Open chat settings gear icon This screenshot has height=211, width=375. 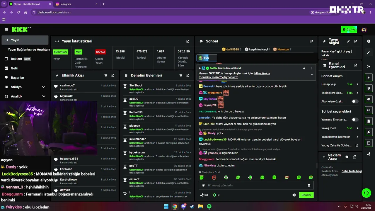point(294,195)
